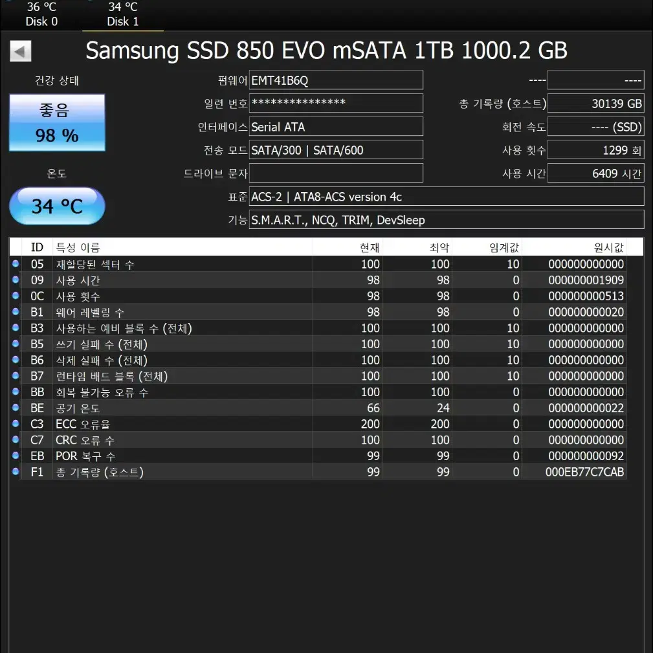Viewport: 653px width, 653px height.
Task: Click the status dot for attribute EB
Action: pos(16,455)
